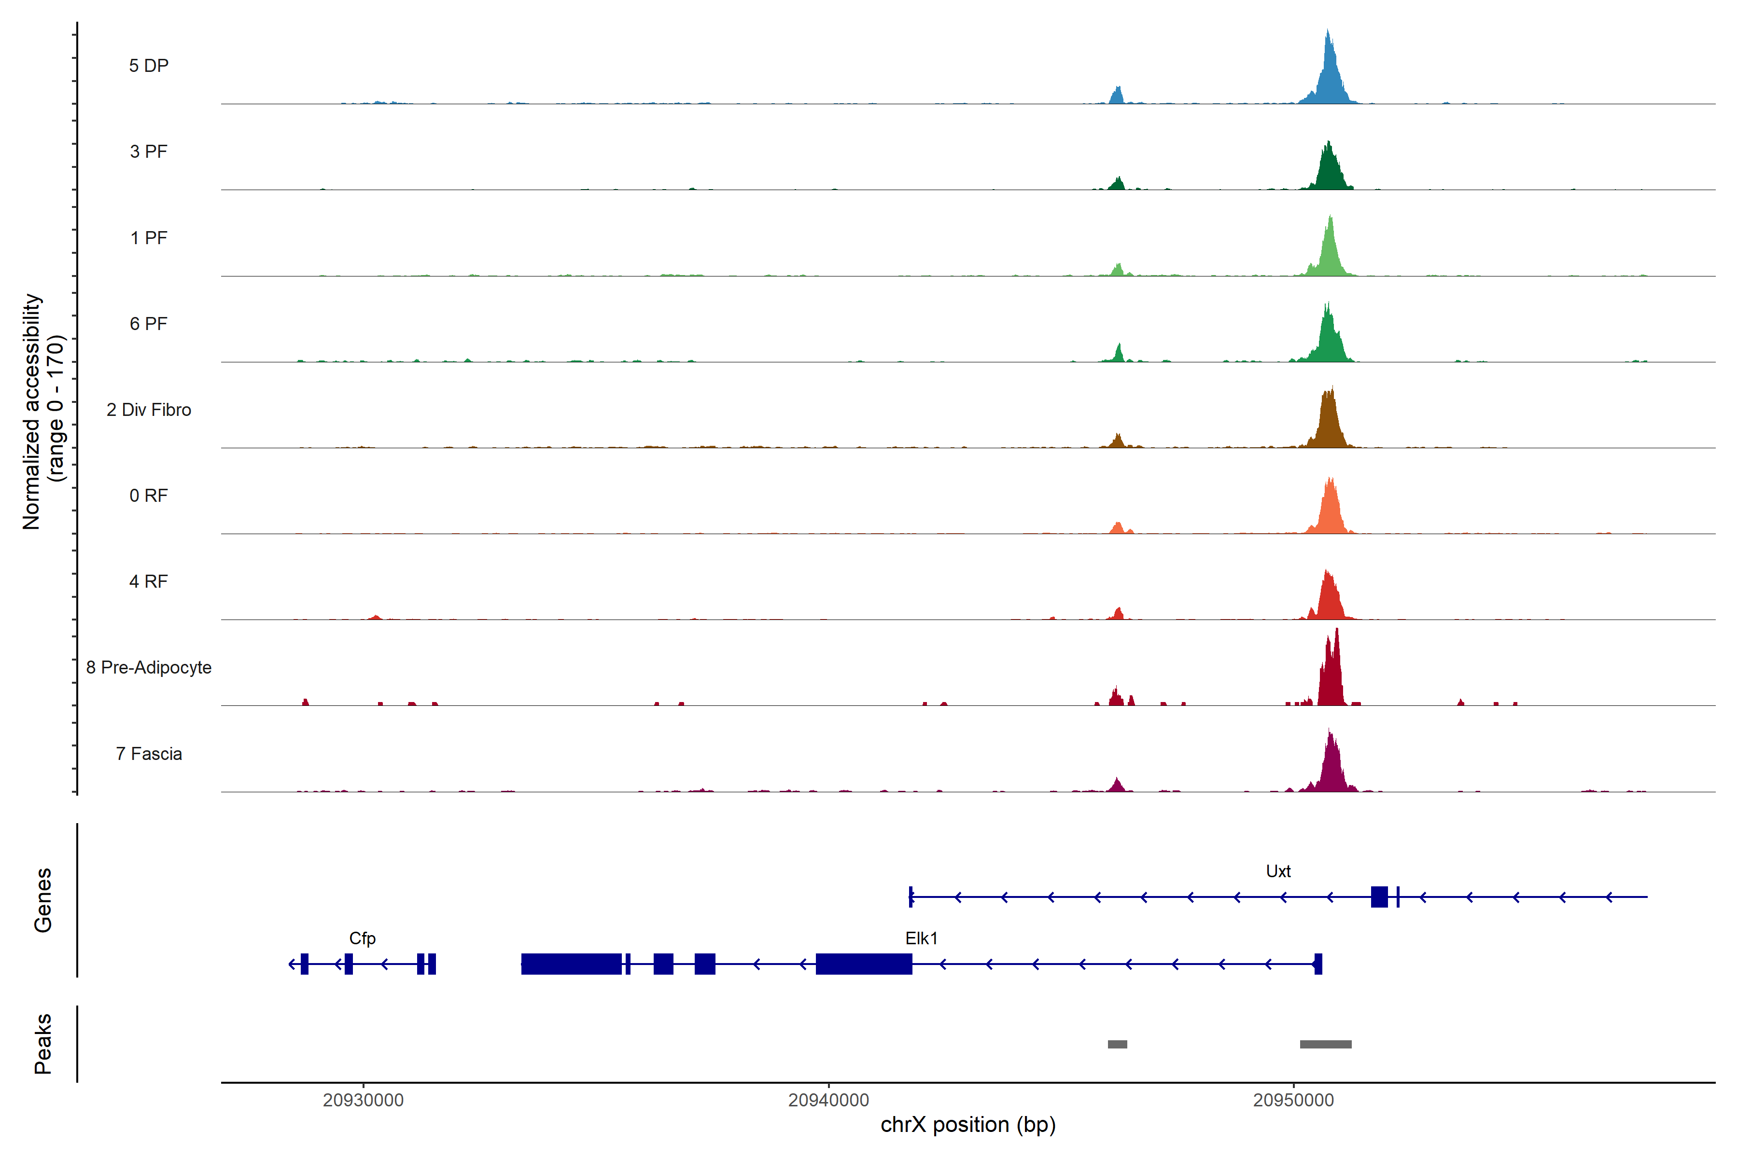
Task: Click the Peaks panel label
Action: pyautogui.click(x=43, y=1044)
